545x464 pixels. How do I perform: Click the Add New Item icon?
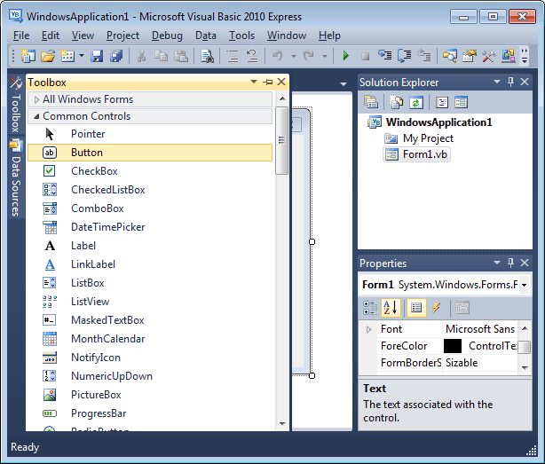(67, 56)
